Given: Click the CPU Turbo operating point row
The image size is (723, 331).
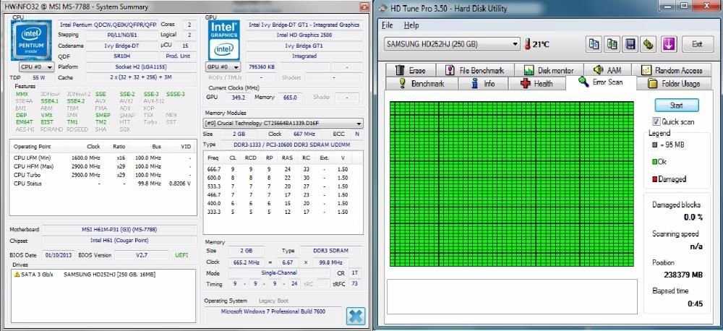Looking at the screenshot, I should (102, 175).
